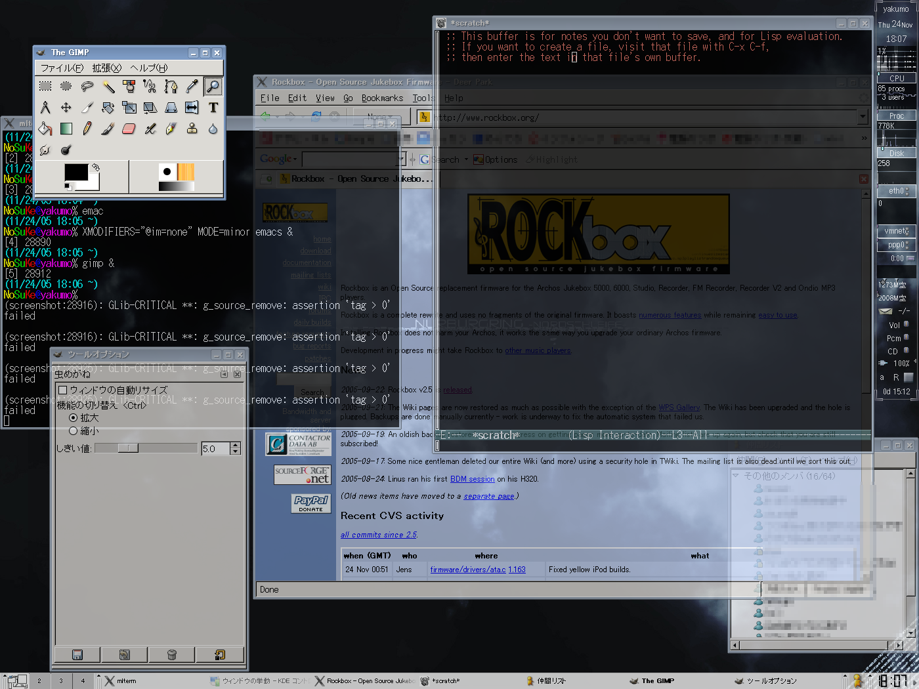The image size is (919, 689).
Task: Click the Zoom magnifier tool
Action: (213, 86)
